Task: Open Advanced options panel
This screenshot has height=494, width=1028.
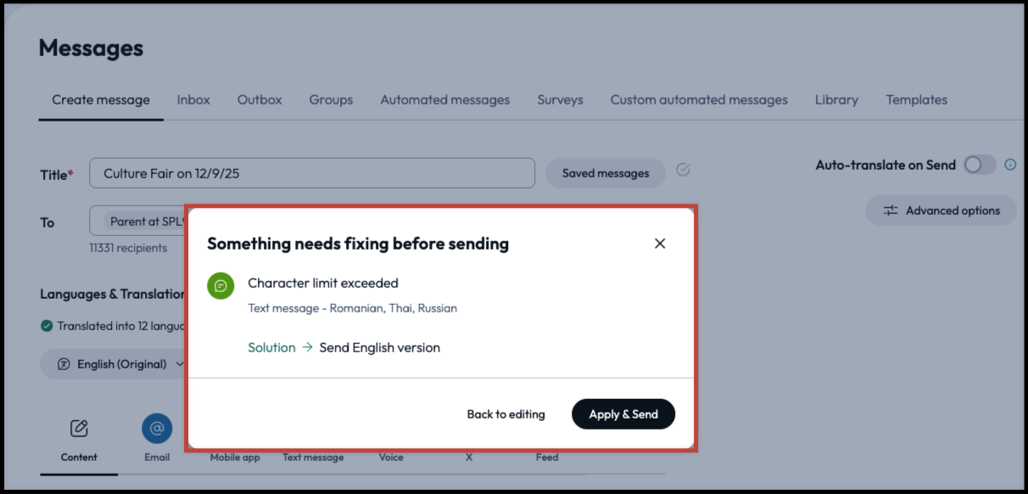Action: tap(941, 211)
